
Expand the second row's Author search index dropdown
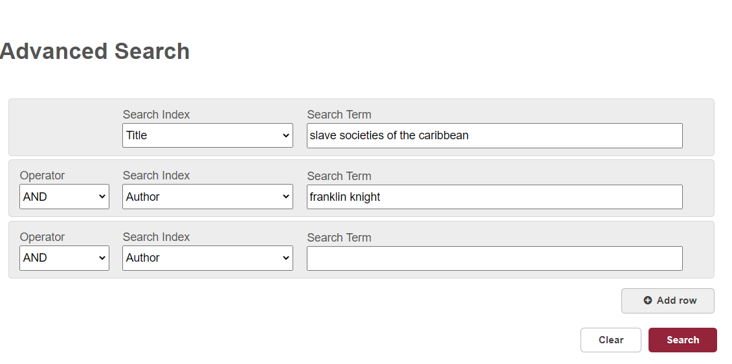pyautogui.click(x=207, y=197)
